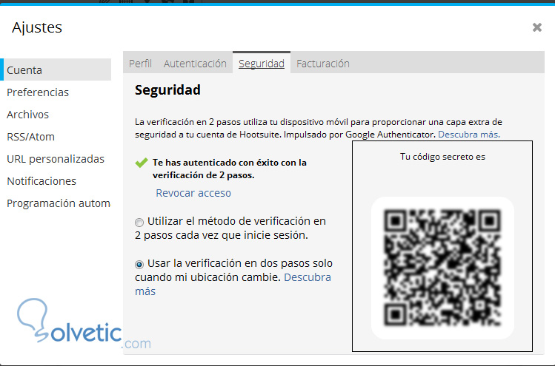Image resolution: width=555 pixels, height=366 pixels.
Task: Click Descubra más link beside Google Authenticator
Action: [x=469, y=135]
